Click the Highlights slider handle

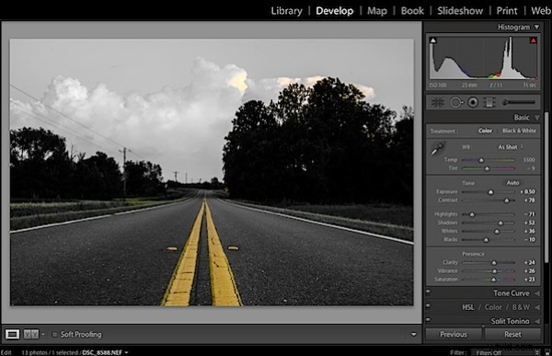(472, 214)
